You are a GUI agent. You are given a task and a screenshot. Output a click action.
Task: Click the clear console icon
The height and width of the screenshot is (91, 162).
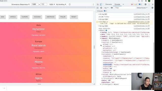pyautogui.click(x=101, y=8)
